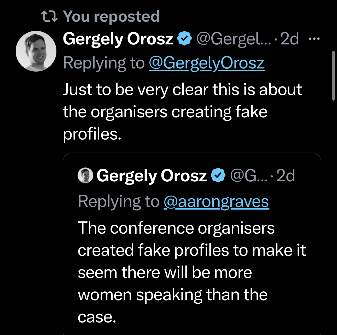The height and width of the screenshot is (335, 337).
Task: Click "Replying to" text in main tweet
Action: pyautogui.click(x=104, y=63)
